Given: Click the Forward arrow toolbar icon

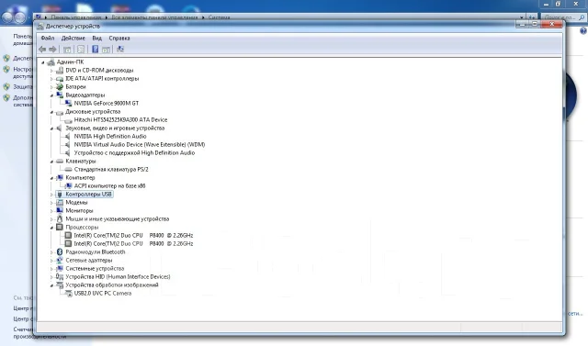Looking at the screenshot, I should coord(52,49).
